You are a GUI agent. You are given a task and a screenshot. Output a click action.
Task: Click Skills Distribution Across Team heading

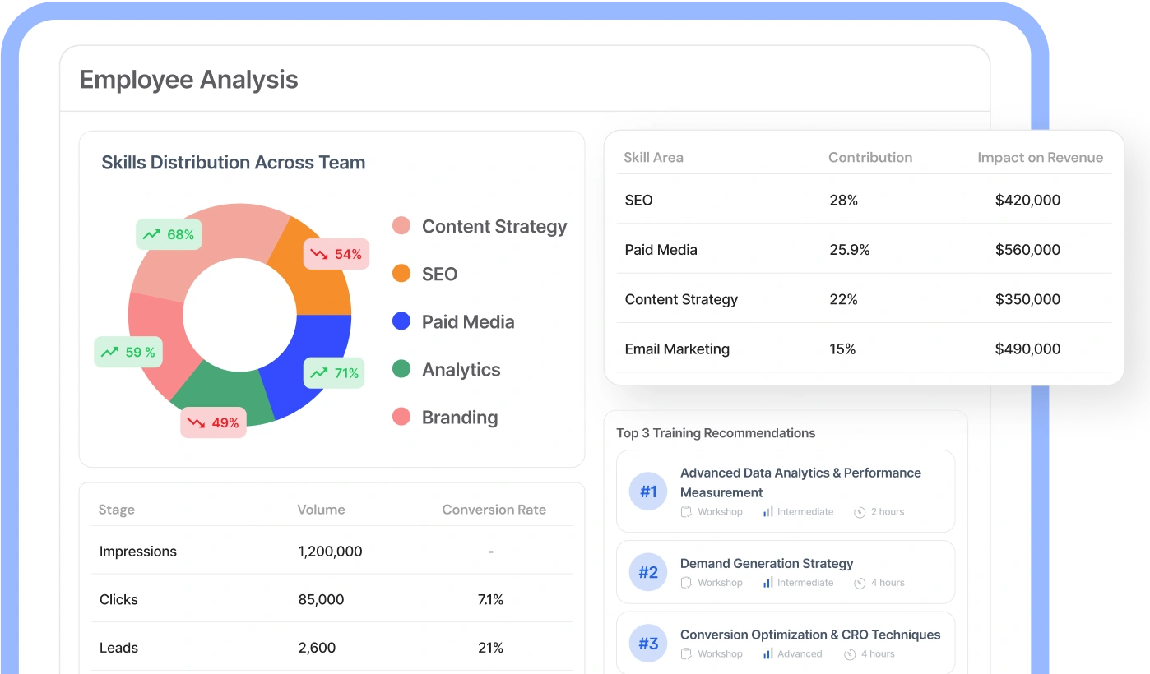233,162
